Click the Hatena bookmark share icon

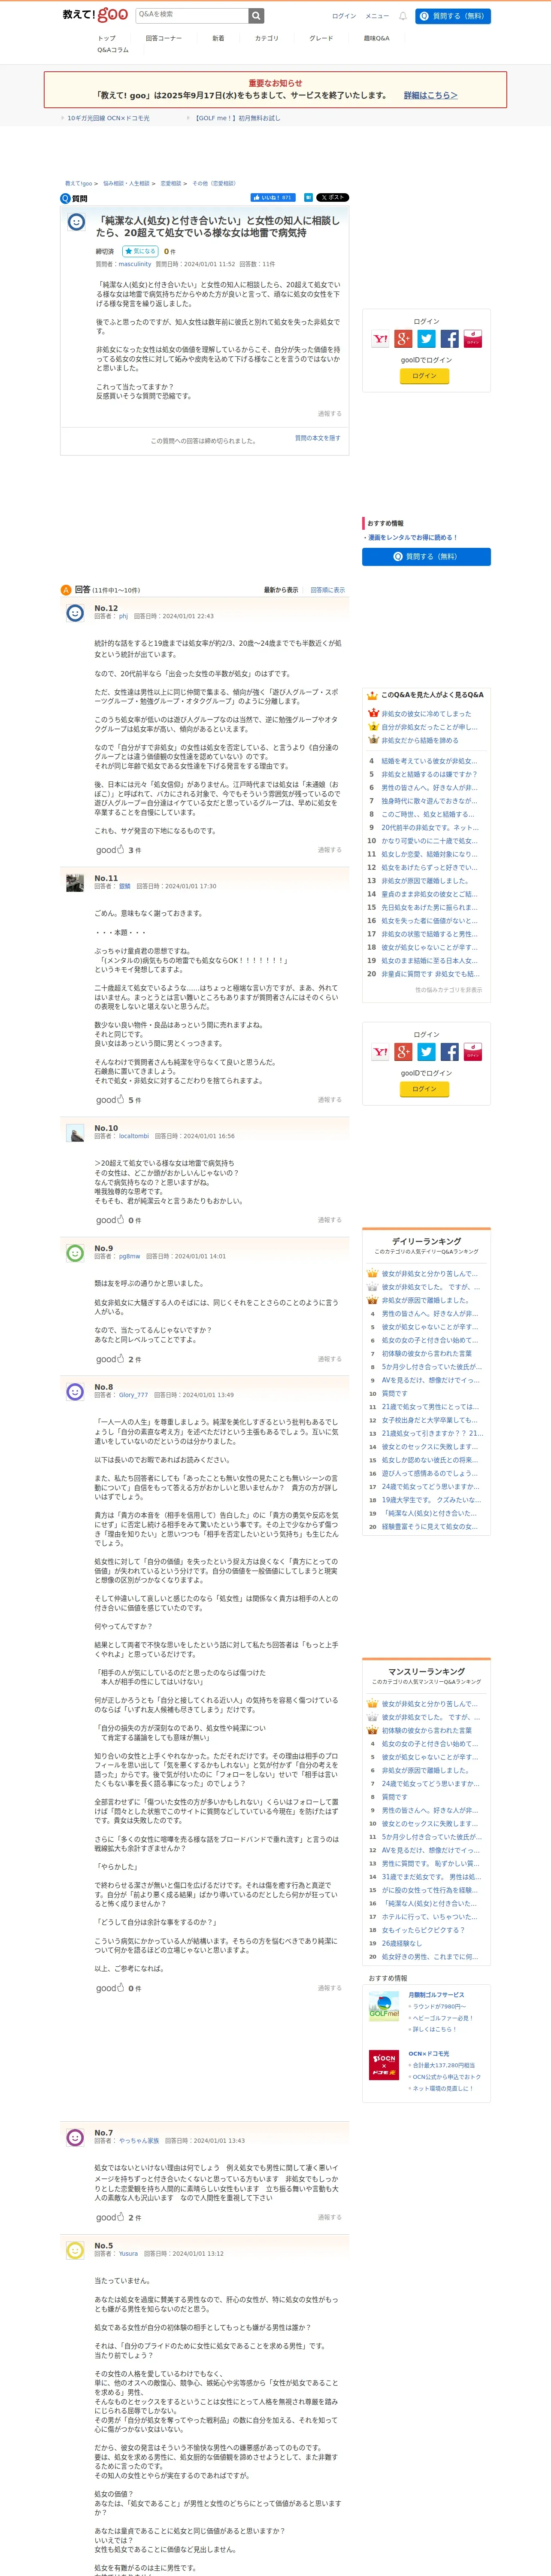308,198
